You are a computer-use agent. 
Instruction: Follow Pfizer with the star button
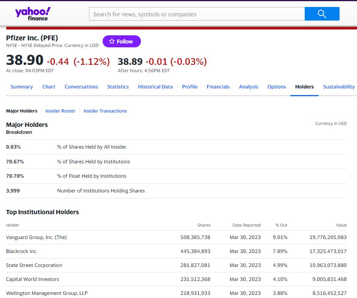(x=122, y=41)
